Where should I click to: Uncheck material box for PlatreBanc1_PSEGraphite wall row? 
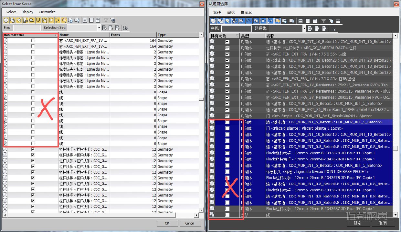click(x=227, y=110)
